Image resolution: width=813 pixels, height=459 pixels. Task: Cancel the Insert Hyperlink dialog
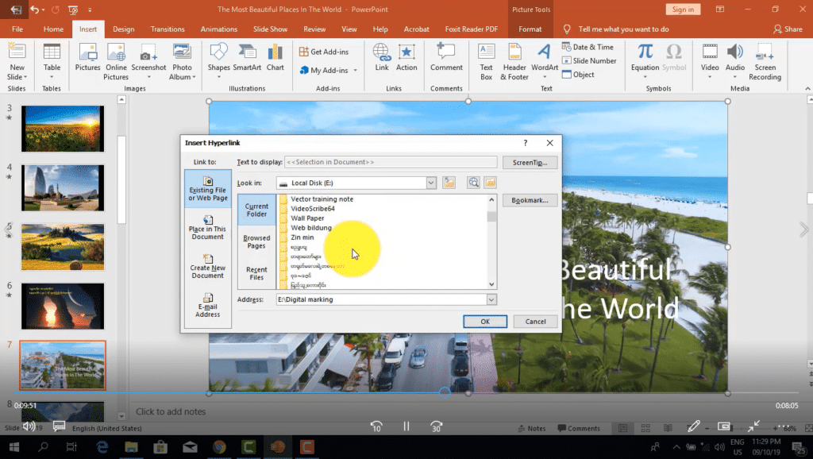[535, 322]
